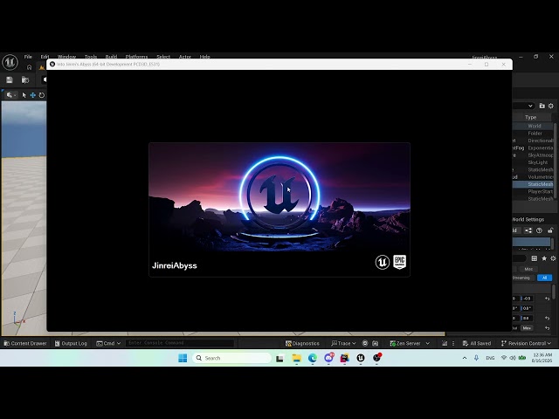This screenshot has width=559, height=419.
Task: Select the World type row in the Outliner
Action: coord(533,126)
